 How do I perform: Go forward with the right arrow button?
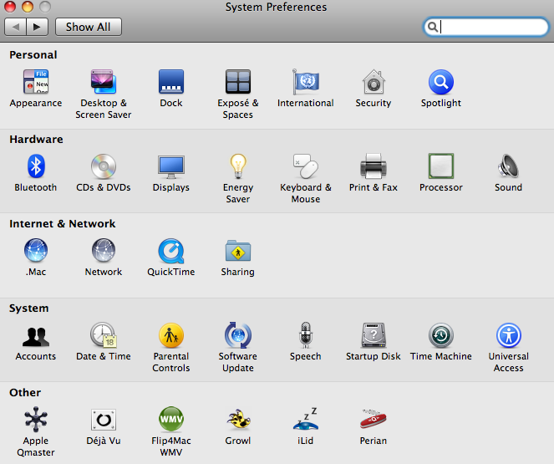(x=37, y=27)
